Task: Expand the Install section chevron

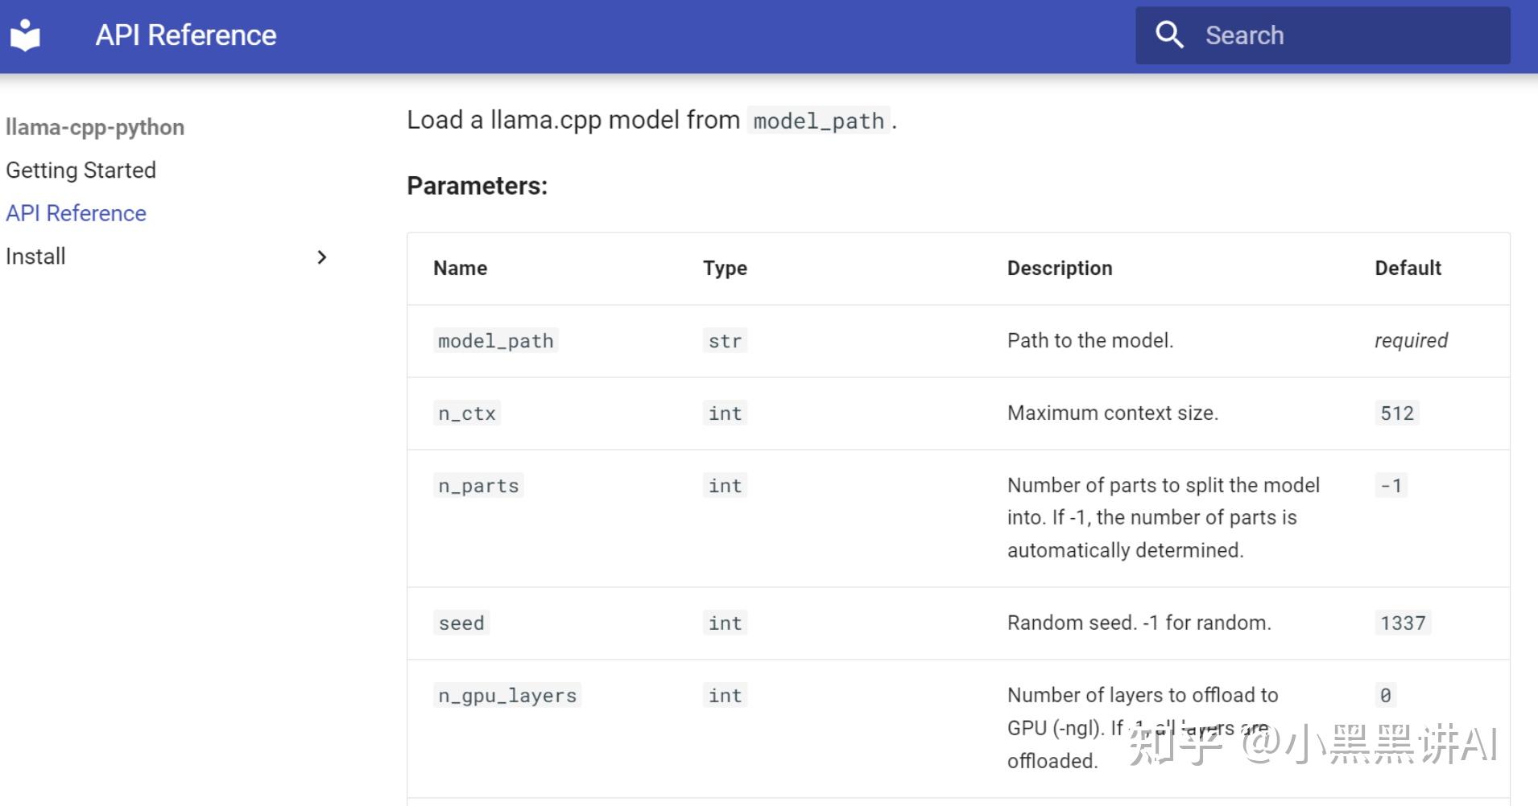Action: (x=321, y=257)
